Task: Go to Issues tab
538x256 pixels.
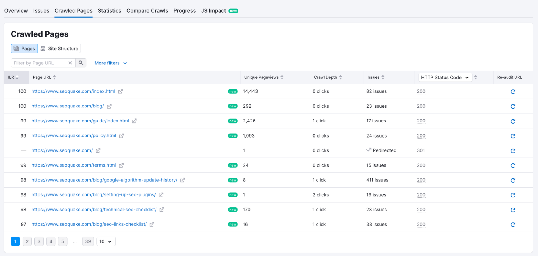Action: 41,11
